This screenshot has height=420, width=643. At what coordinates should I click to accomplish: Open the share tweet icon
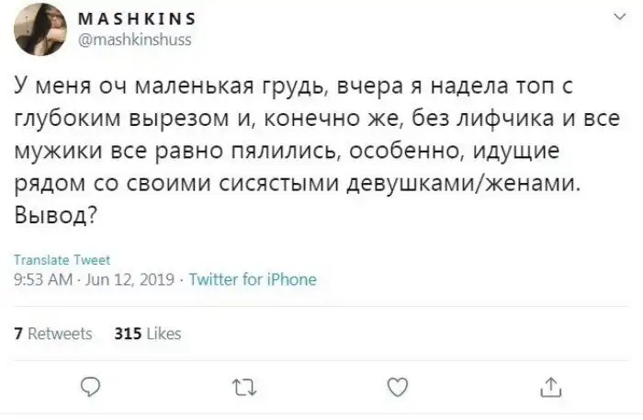point(550,385)
